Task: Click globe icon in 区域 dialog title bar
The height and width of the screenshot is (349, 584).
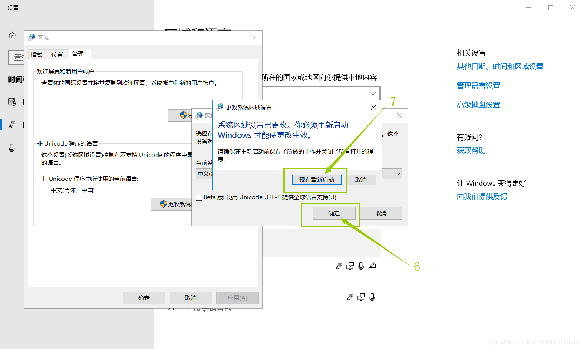Action: pos(32,38)
